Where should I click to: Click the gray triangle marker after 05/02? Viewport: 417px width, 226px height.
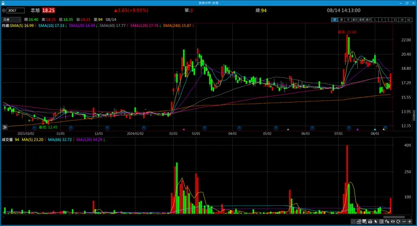pos(288,130)
